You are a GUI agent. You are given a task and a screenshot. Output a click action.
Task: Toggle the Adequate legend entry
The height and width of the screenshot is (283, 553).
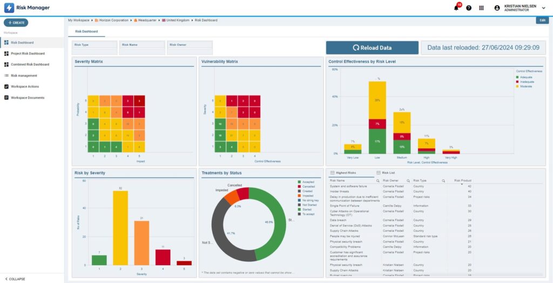525,77
